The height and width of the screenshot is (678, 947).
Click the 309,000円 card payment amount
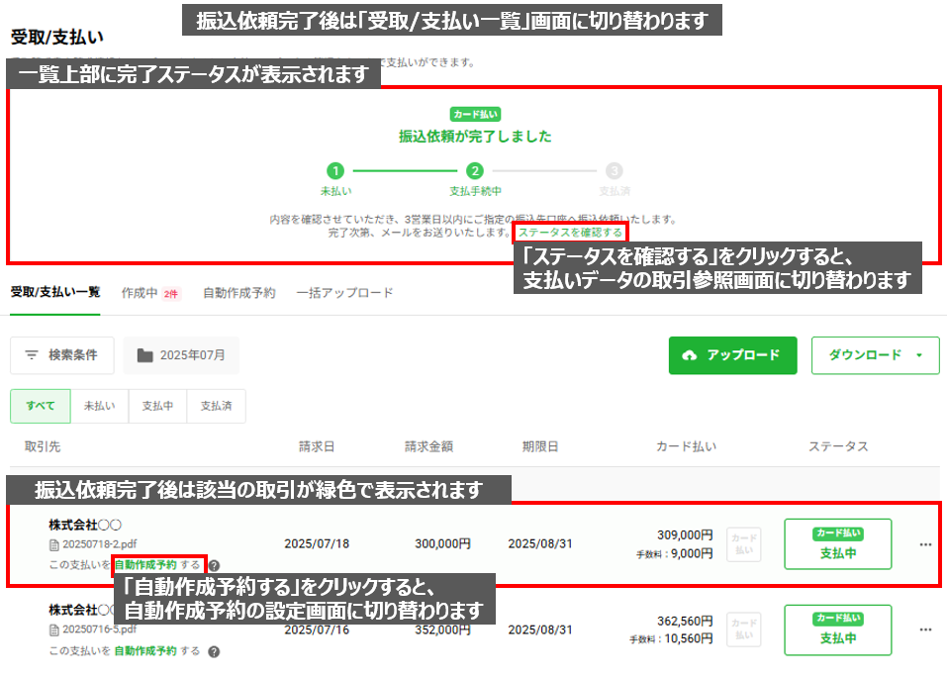[685, 534]
